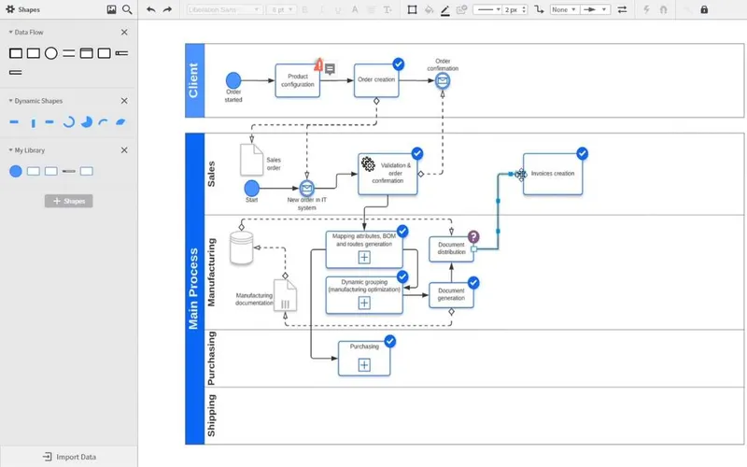This screenshot has height=467, width=747.
Task: Click the Import Data button
Action: (69, 457)
